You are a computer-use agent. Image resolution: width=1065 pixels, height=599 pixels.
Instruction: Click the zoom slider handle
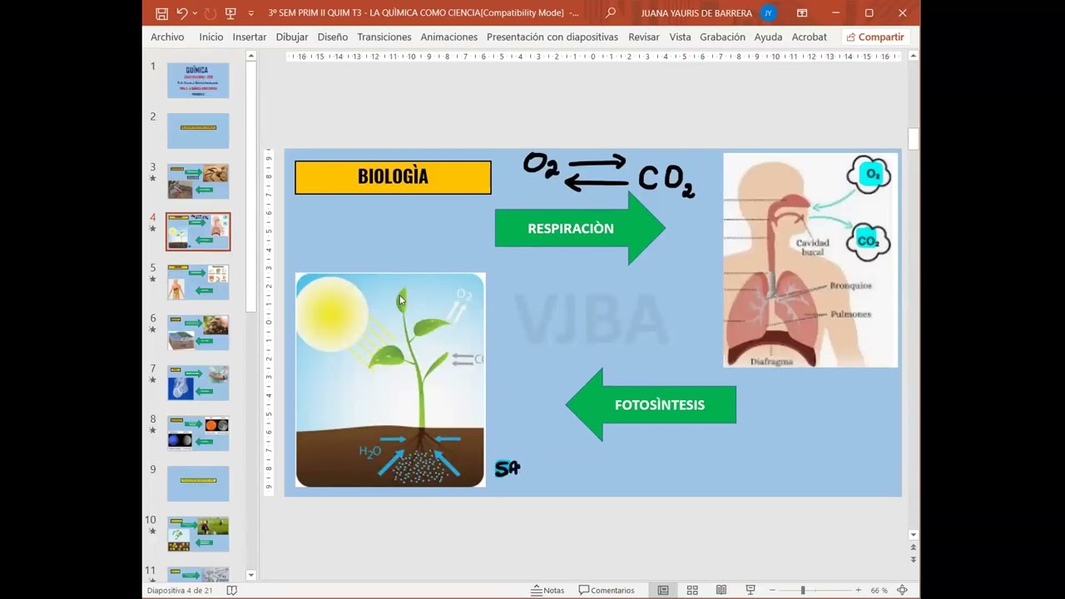803,590
